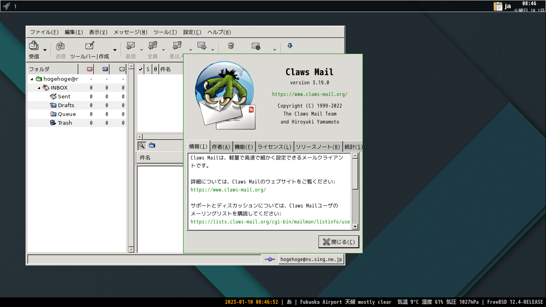The height and width of the screenshot is (307, 546).
Task: Open the dropdown arrow beside 受信
Action: (x=45, y=50)
